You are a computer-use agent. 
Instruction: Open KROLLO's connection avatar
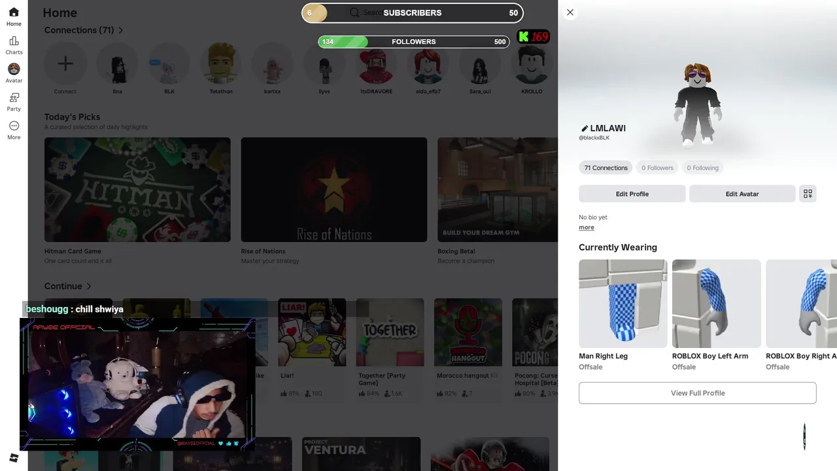coord(532,64)
